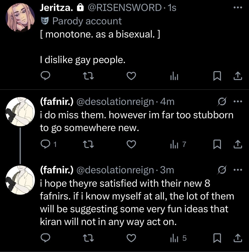Like fafnir's 'i do miss them' tweet
The image size is (249, 252).
(x=131, y=144)
